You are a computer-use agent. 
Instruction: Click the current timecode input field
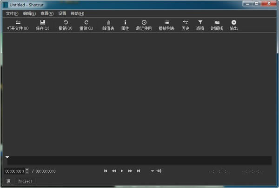14,171
